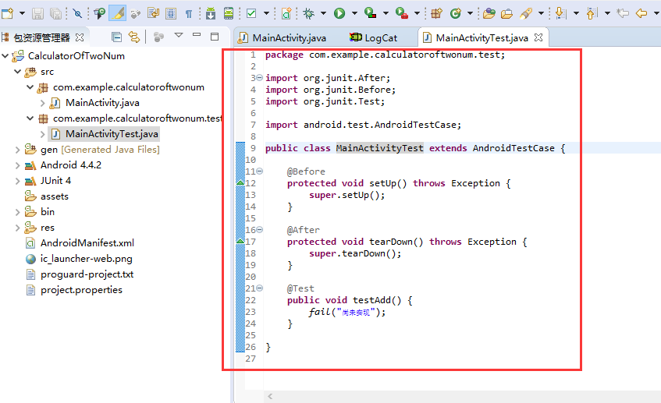Click the External Tools run icon
661x403 pixels.
pos(402,13)
